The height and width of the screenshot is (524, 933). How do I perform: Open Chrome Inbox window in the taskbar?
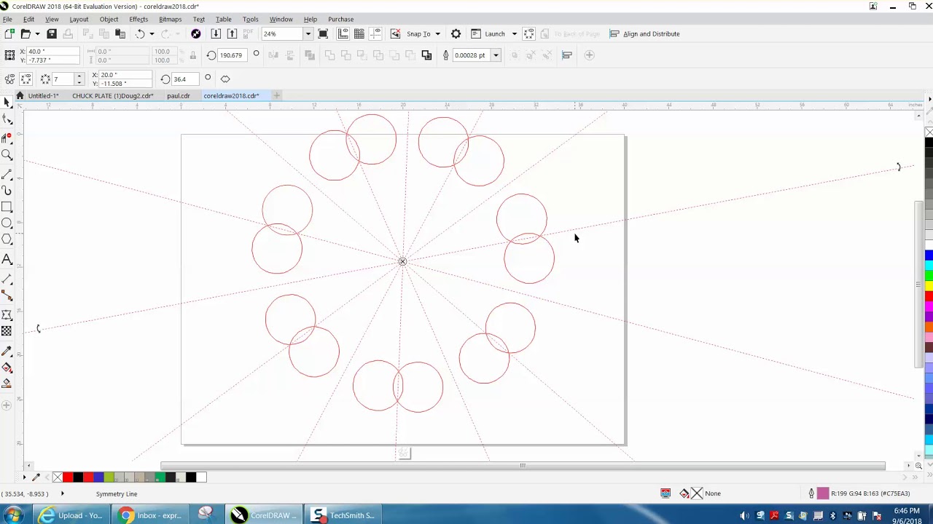[152, 515]
